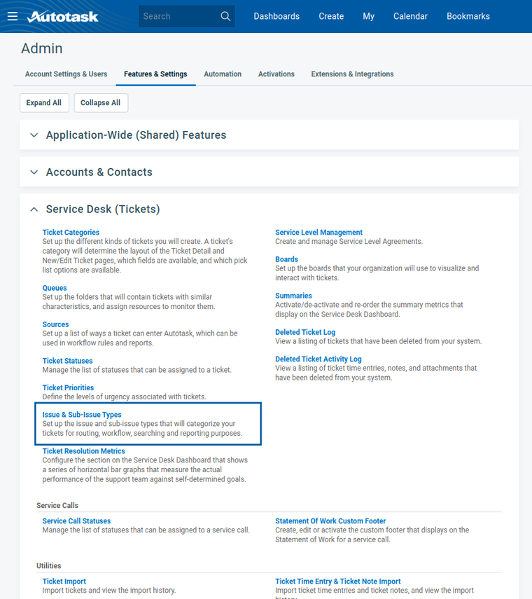Screen dimensions: 532x599
Task: Open the Create menu
Action: pyautogui.click(x=331, y=16)
